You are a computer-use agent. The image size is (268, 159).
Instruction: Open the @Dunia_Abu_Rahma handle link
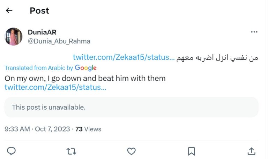coord(59,41)
